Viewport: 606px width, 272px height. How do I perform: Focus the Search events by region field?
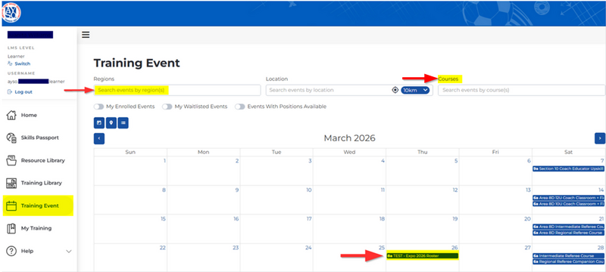pos(177,90)
